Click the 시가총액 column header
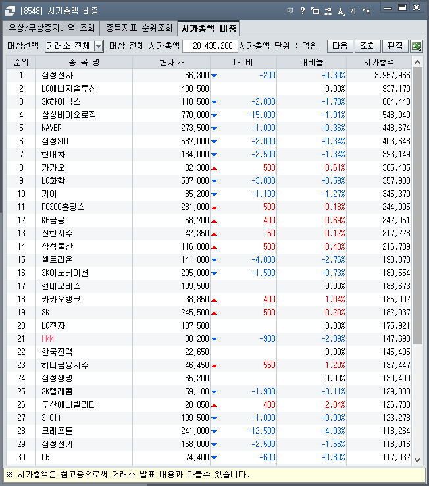429x486 pixels. point(379,63)
